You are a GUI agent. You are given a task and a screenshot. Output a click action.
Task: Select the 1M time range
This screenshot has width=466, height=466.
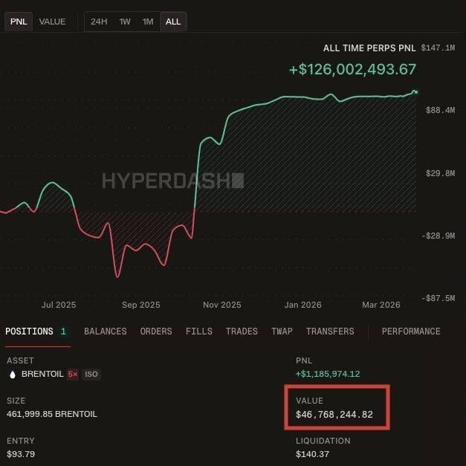[x=148, y=22]
